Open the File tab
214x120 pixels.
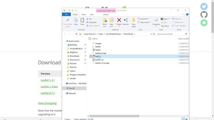[x=66, y=14]
